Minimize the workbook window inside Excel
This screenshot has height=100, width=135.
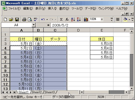(123, 14)
